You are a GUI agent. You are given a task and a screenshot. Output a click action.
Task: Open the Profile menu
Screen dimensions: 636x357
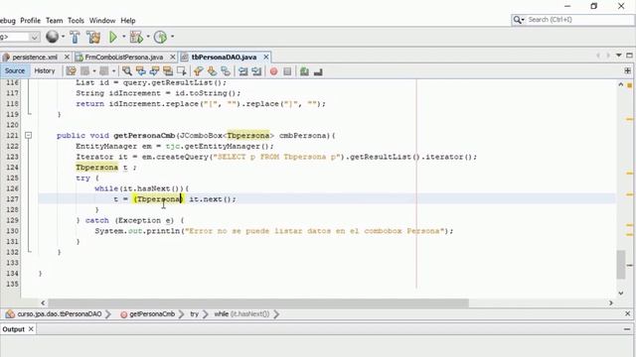(x=31, y=20)
